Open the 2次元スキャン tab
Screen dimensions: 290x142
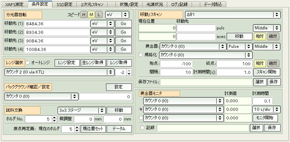[92, 4]
